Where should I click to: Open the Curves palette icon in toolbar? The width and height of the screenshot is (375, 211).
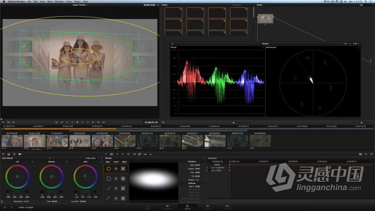106,154
